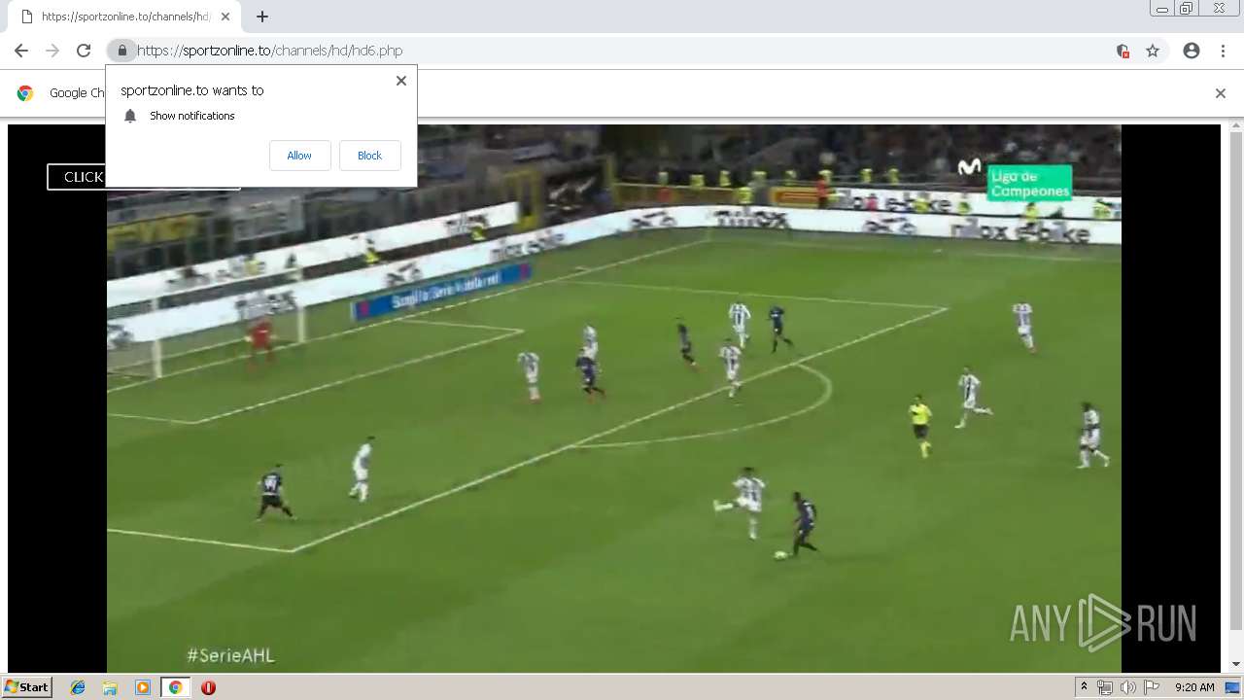
Task: Click the taskbar clock showing 9:20 AM
Action: pyautogui.click(x=1194, y=687)
